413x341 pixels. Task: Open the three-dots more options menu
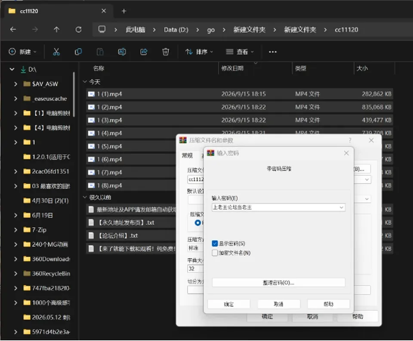(273, 52)
